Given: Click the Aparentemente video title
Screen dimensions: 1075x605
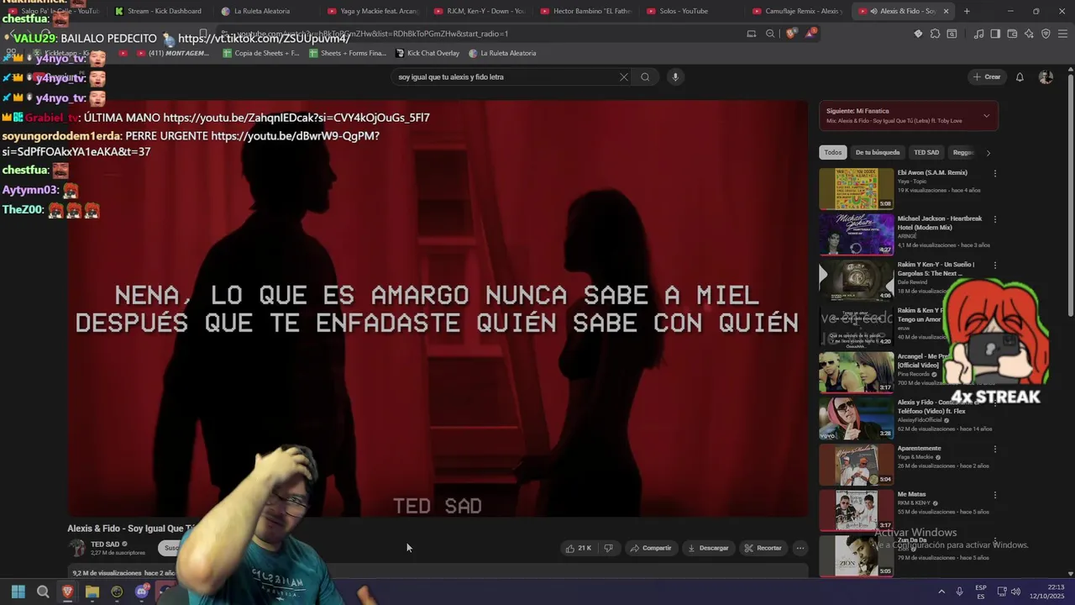Looking at the screenshot, I should 919,449.
